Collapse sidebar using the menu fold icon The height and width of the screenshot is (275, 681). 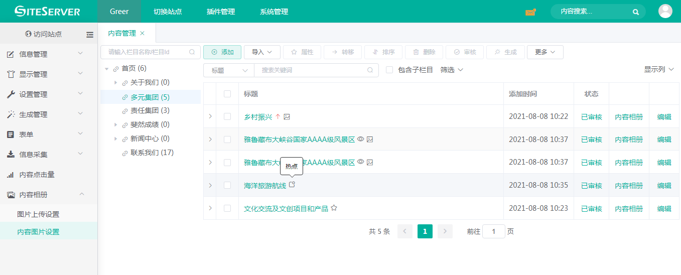[x=90, y=35]
